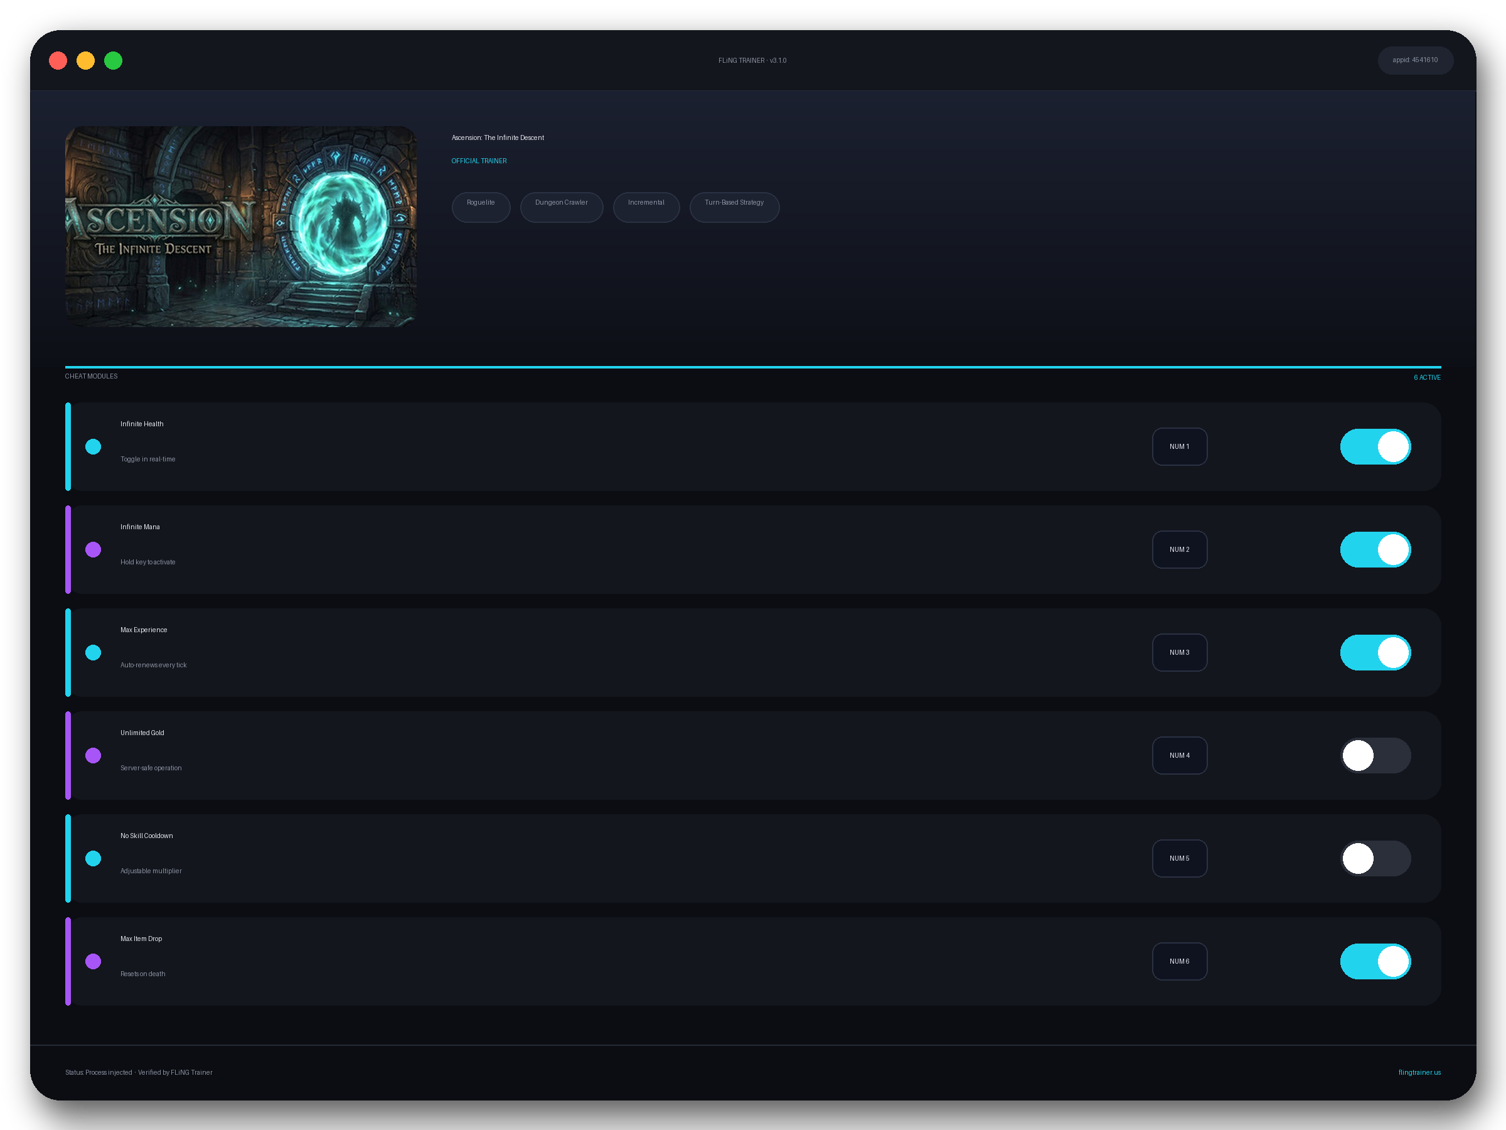
Task: Click the NUM 2 hotkey button
Action: (x=1179, y=550)
